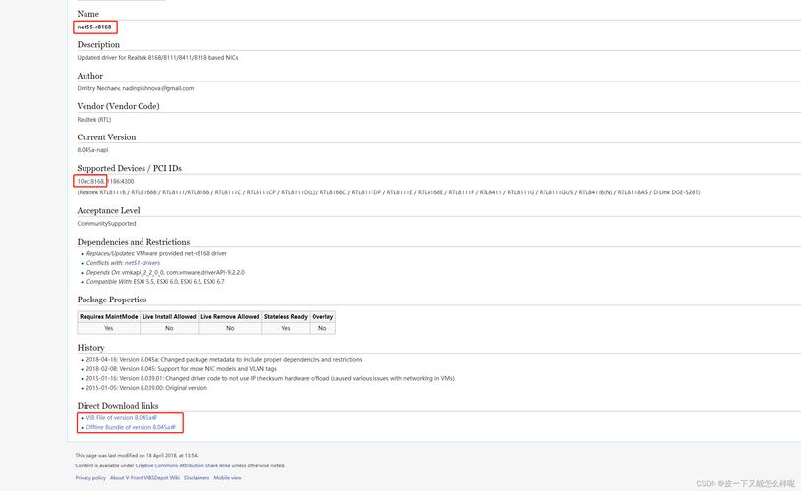The width and height of the screenshot is (801, 491).
Task: Click the Author section heading
Action: click(x=89, y=76)
